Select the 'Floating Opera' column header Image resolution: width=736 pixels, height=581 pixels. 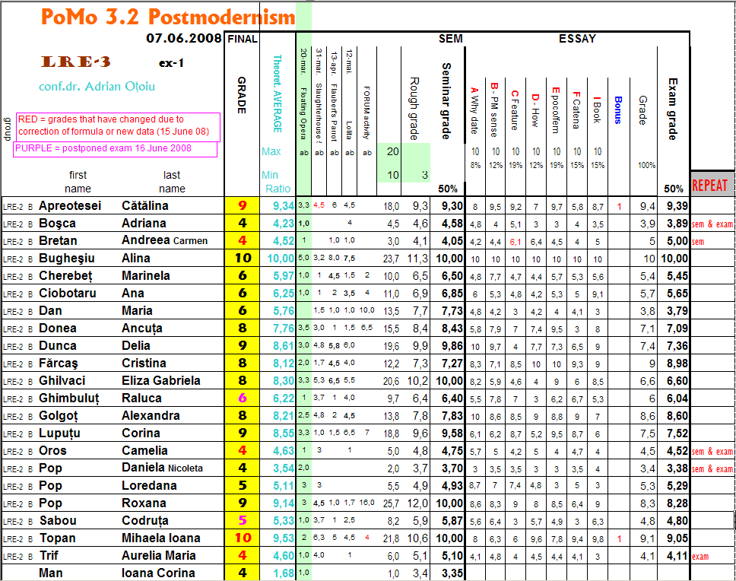coord(303,113)
